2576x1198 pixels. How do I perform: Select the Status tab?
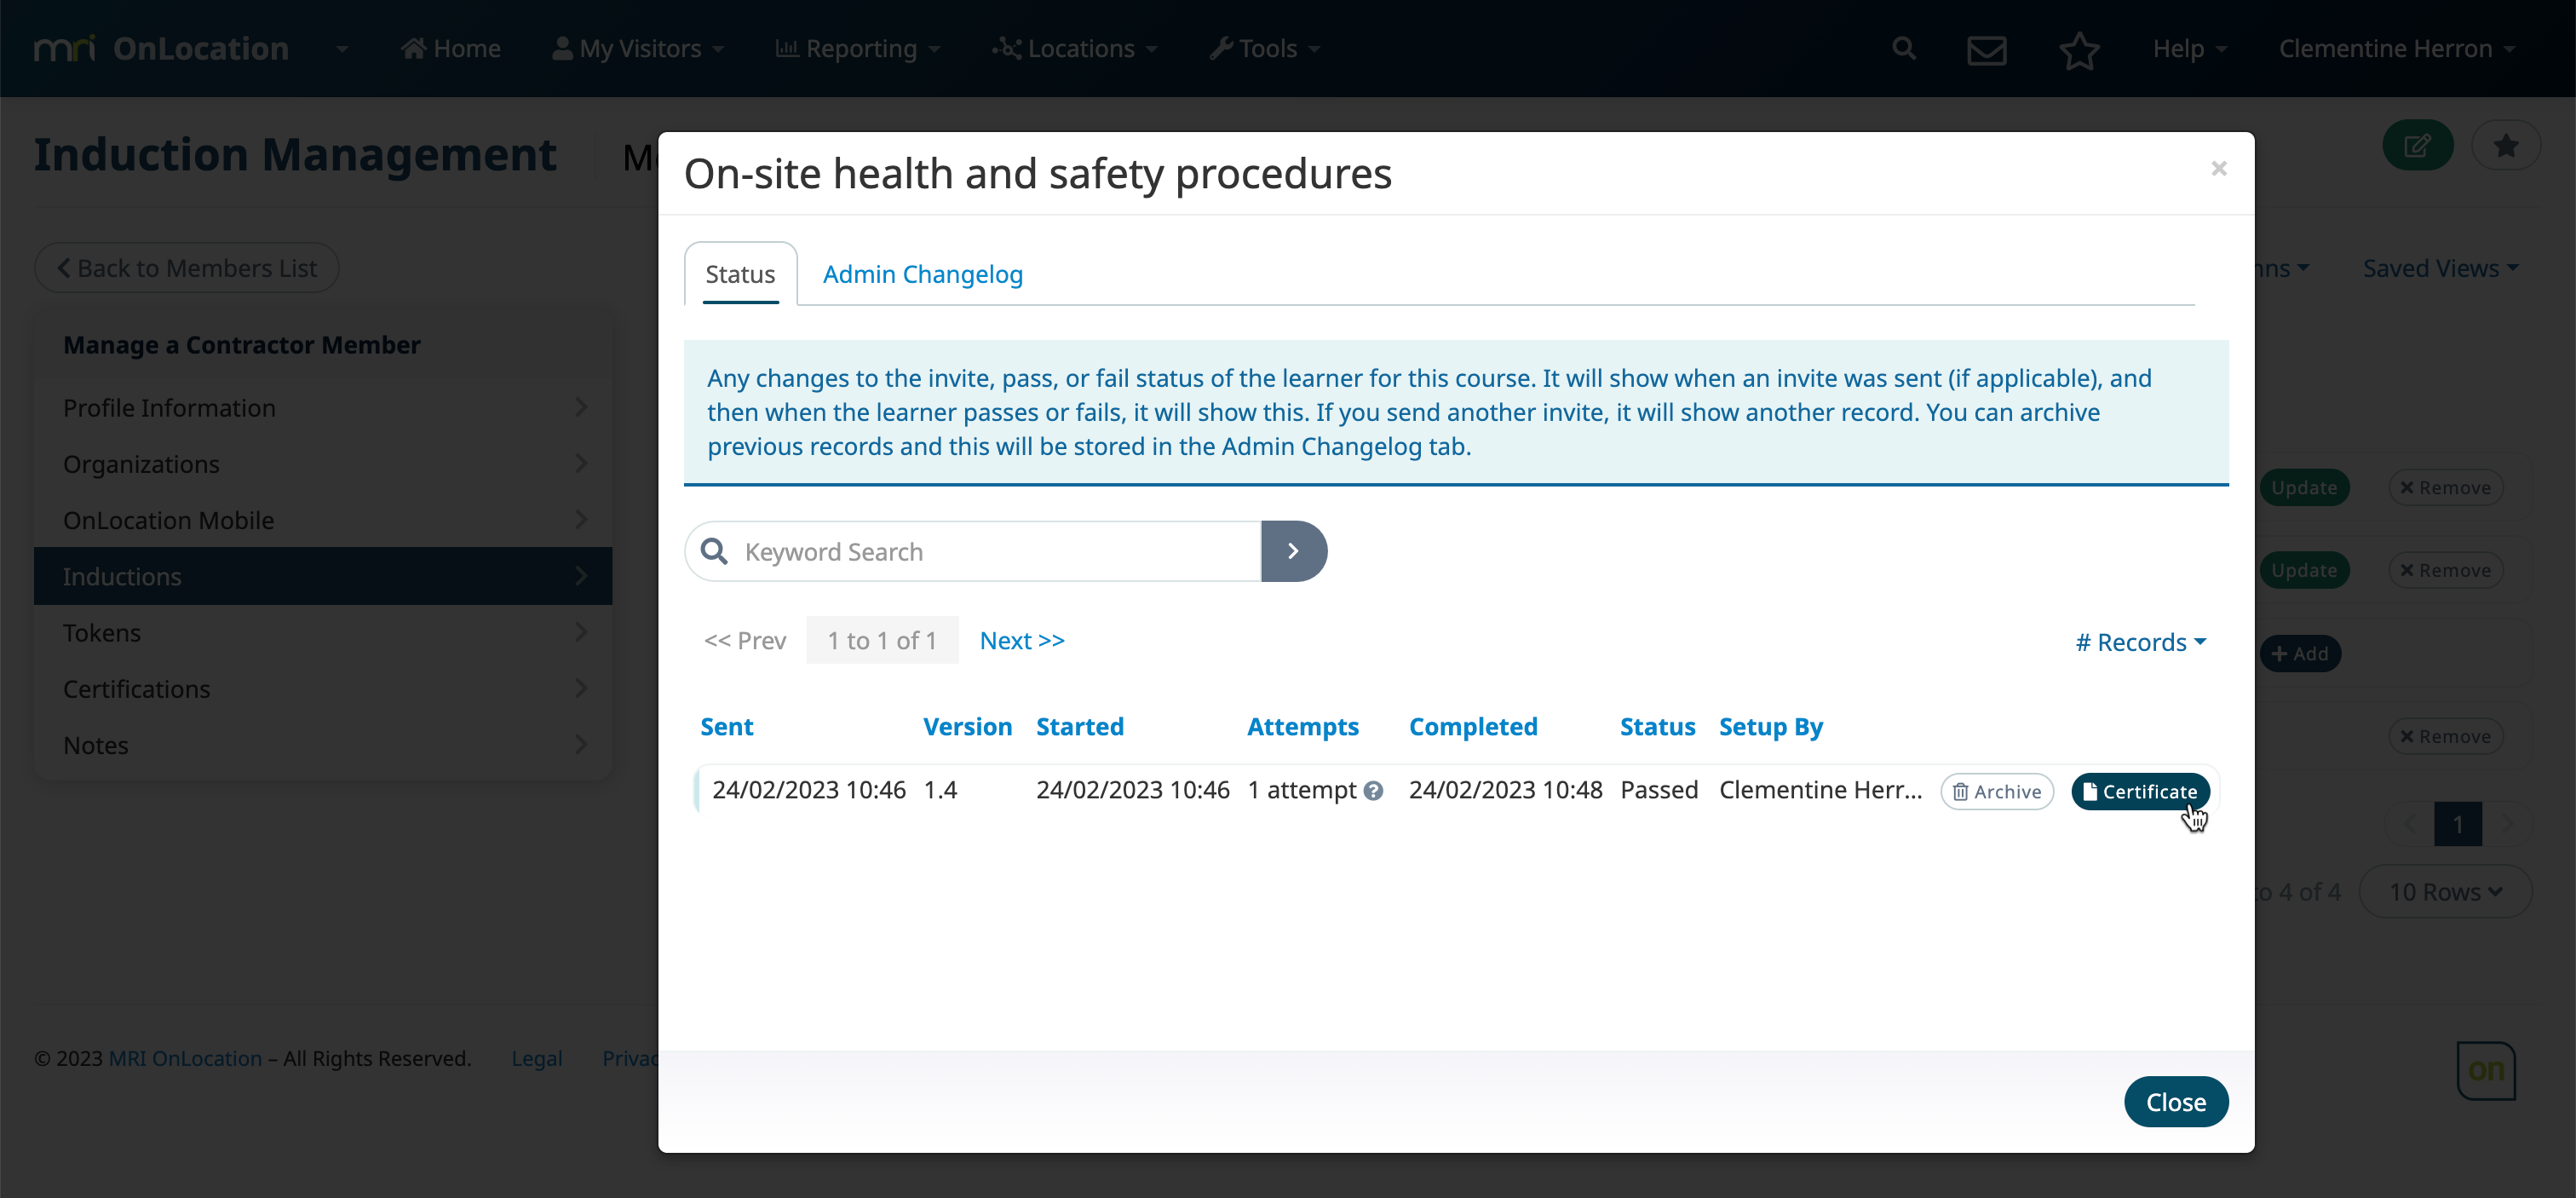point(740,274)
